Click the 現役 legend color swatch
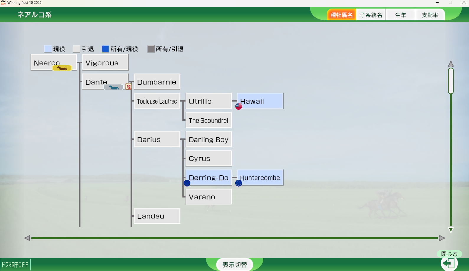Viewport: 469px width, 271px height. coord(48,49)
